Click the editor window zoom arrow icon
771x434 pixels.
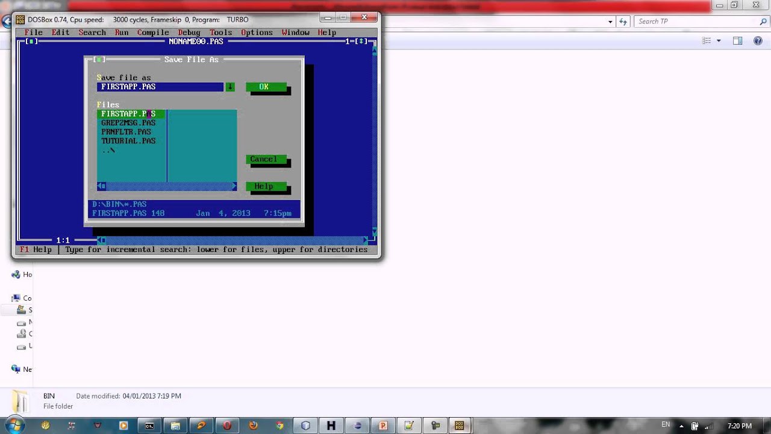[361, 42]
